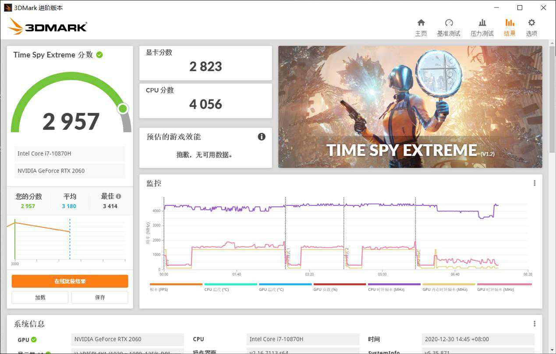Screen dimensions: 556x354
Task: Open the 压力测试 stress test section
Action: pyautogui.click(x=482, y=27)
